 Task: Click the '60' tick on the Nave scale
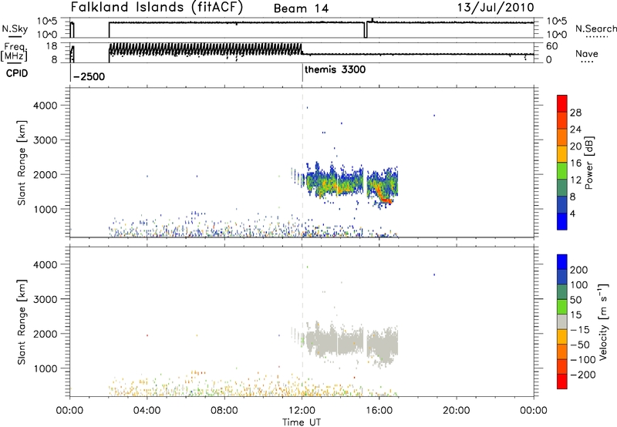552,46
